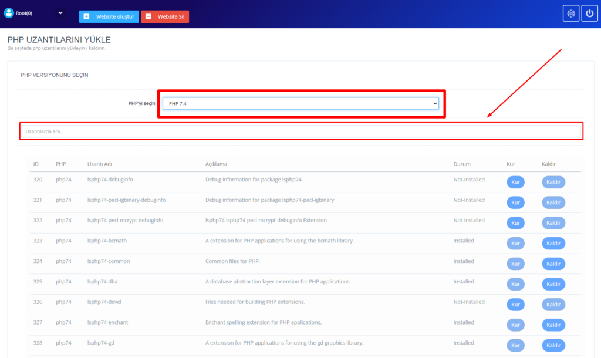
Task: Click Kaldır in the lsphp74-dba row
Action: pyautogui.click(x=553, y=284)
